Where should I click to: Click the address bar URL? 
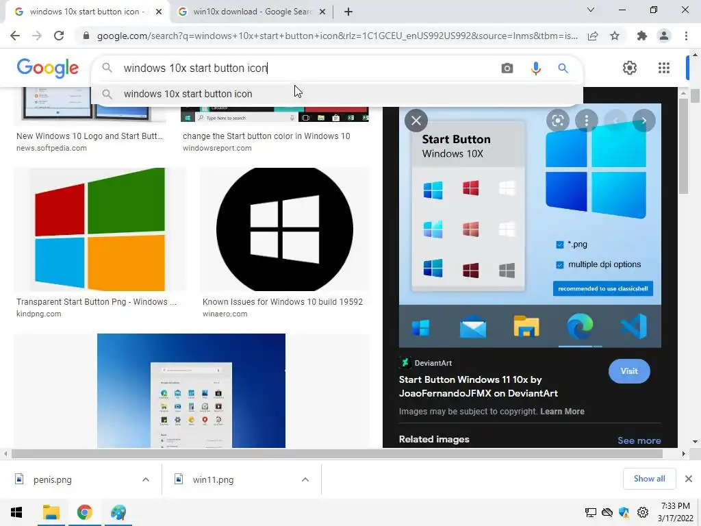click(x=337, y=36)
